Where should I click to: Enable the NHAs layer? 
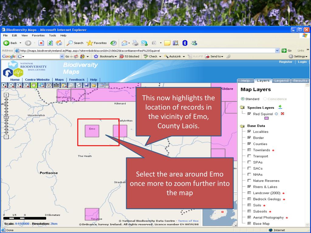[249, 174]
